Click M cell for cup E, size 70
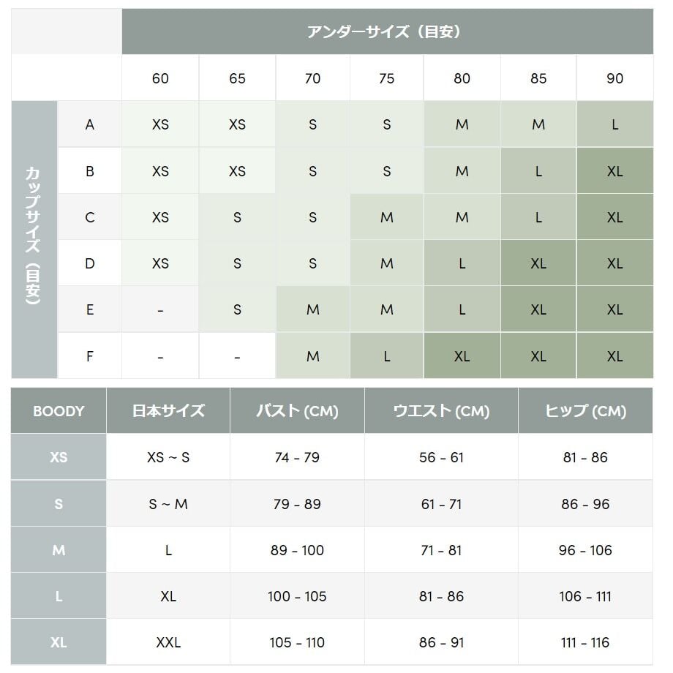The width and height of the screenshot is (673, 673). click(312, 309)
